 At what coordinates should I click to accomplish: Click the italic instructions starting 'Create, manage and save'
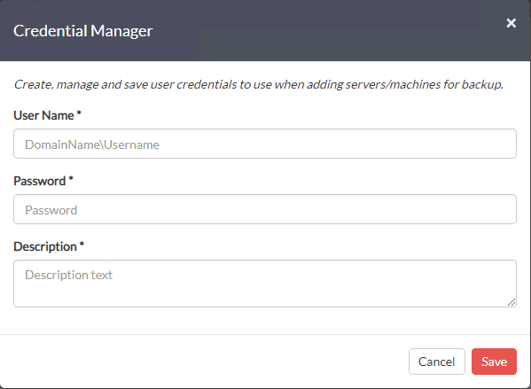tap(258, 84)
